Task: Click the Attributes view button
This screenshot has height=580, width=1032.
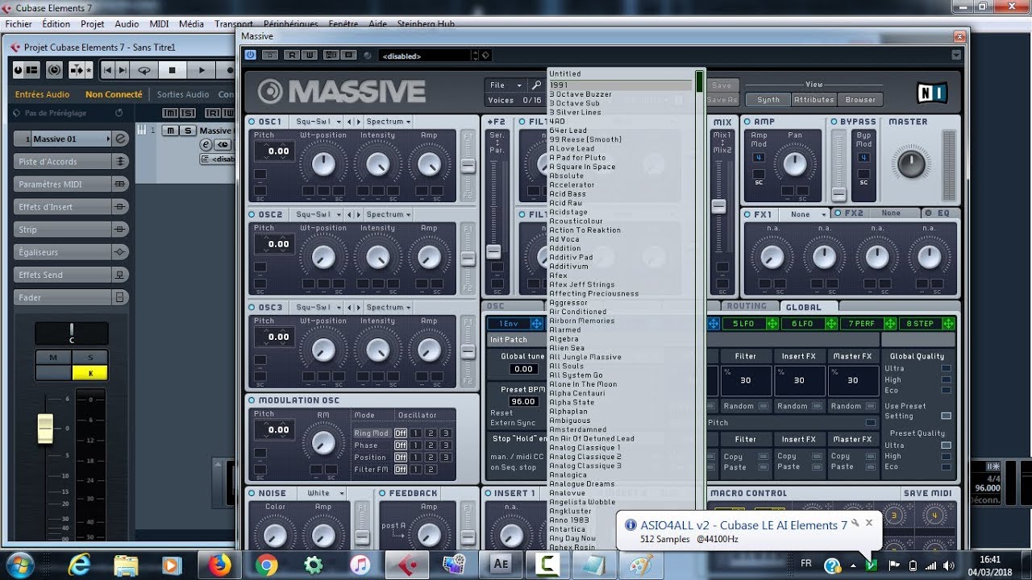Action: click(x=814, y=99)
